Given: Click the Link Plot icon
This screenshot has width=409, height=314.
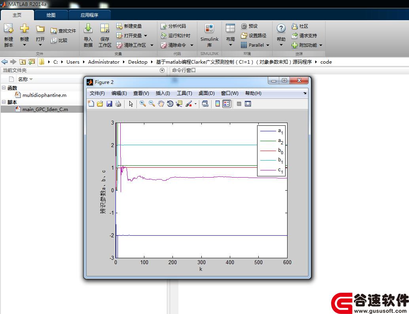Looking at the screenshot, I should click(205, 104).
